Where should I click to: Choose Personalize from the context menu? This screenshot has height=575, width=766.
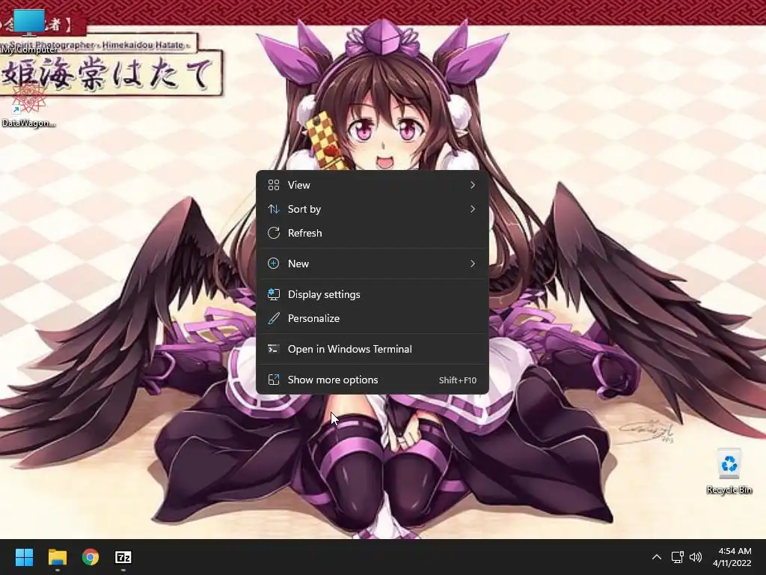pyautogui.click(x=373, y=318)
